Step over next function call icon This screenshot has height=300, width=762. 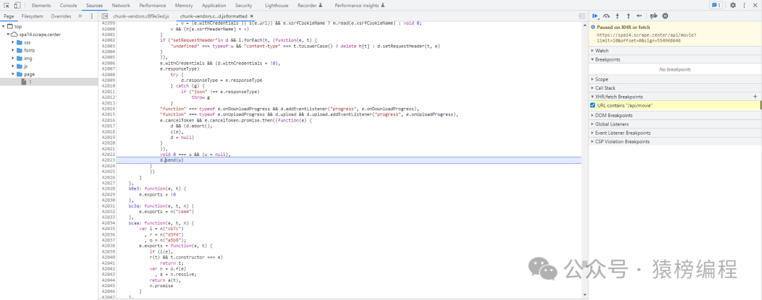[607, 16]
